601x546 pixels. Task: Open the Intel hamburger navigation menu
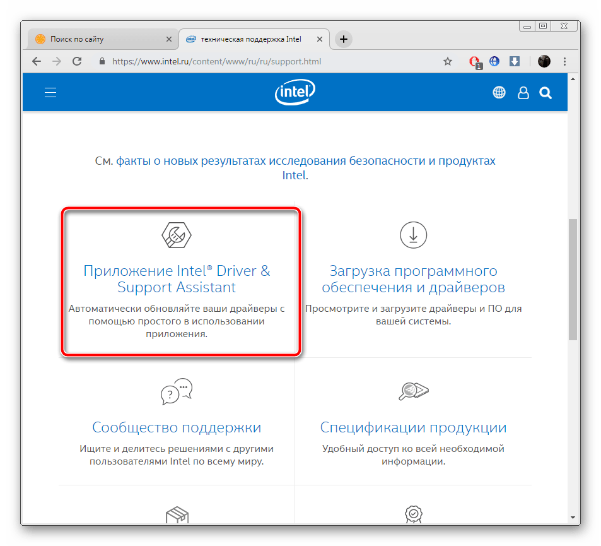click(50, 93)
